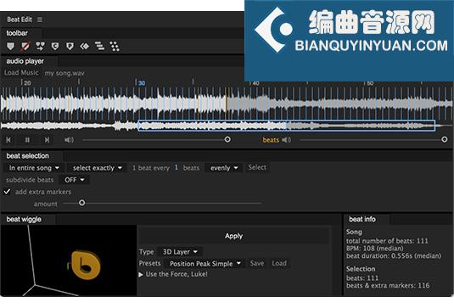The height and width of the screenshot is (308, 454).
Task: Click 'beat duration: 0.556s (median)' text
Action: [394, 256]
